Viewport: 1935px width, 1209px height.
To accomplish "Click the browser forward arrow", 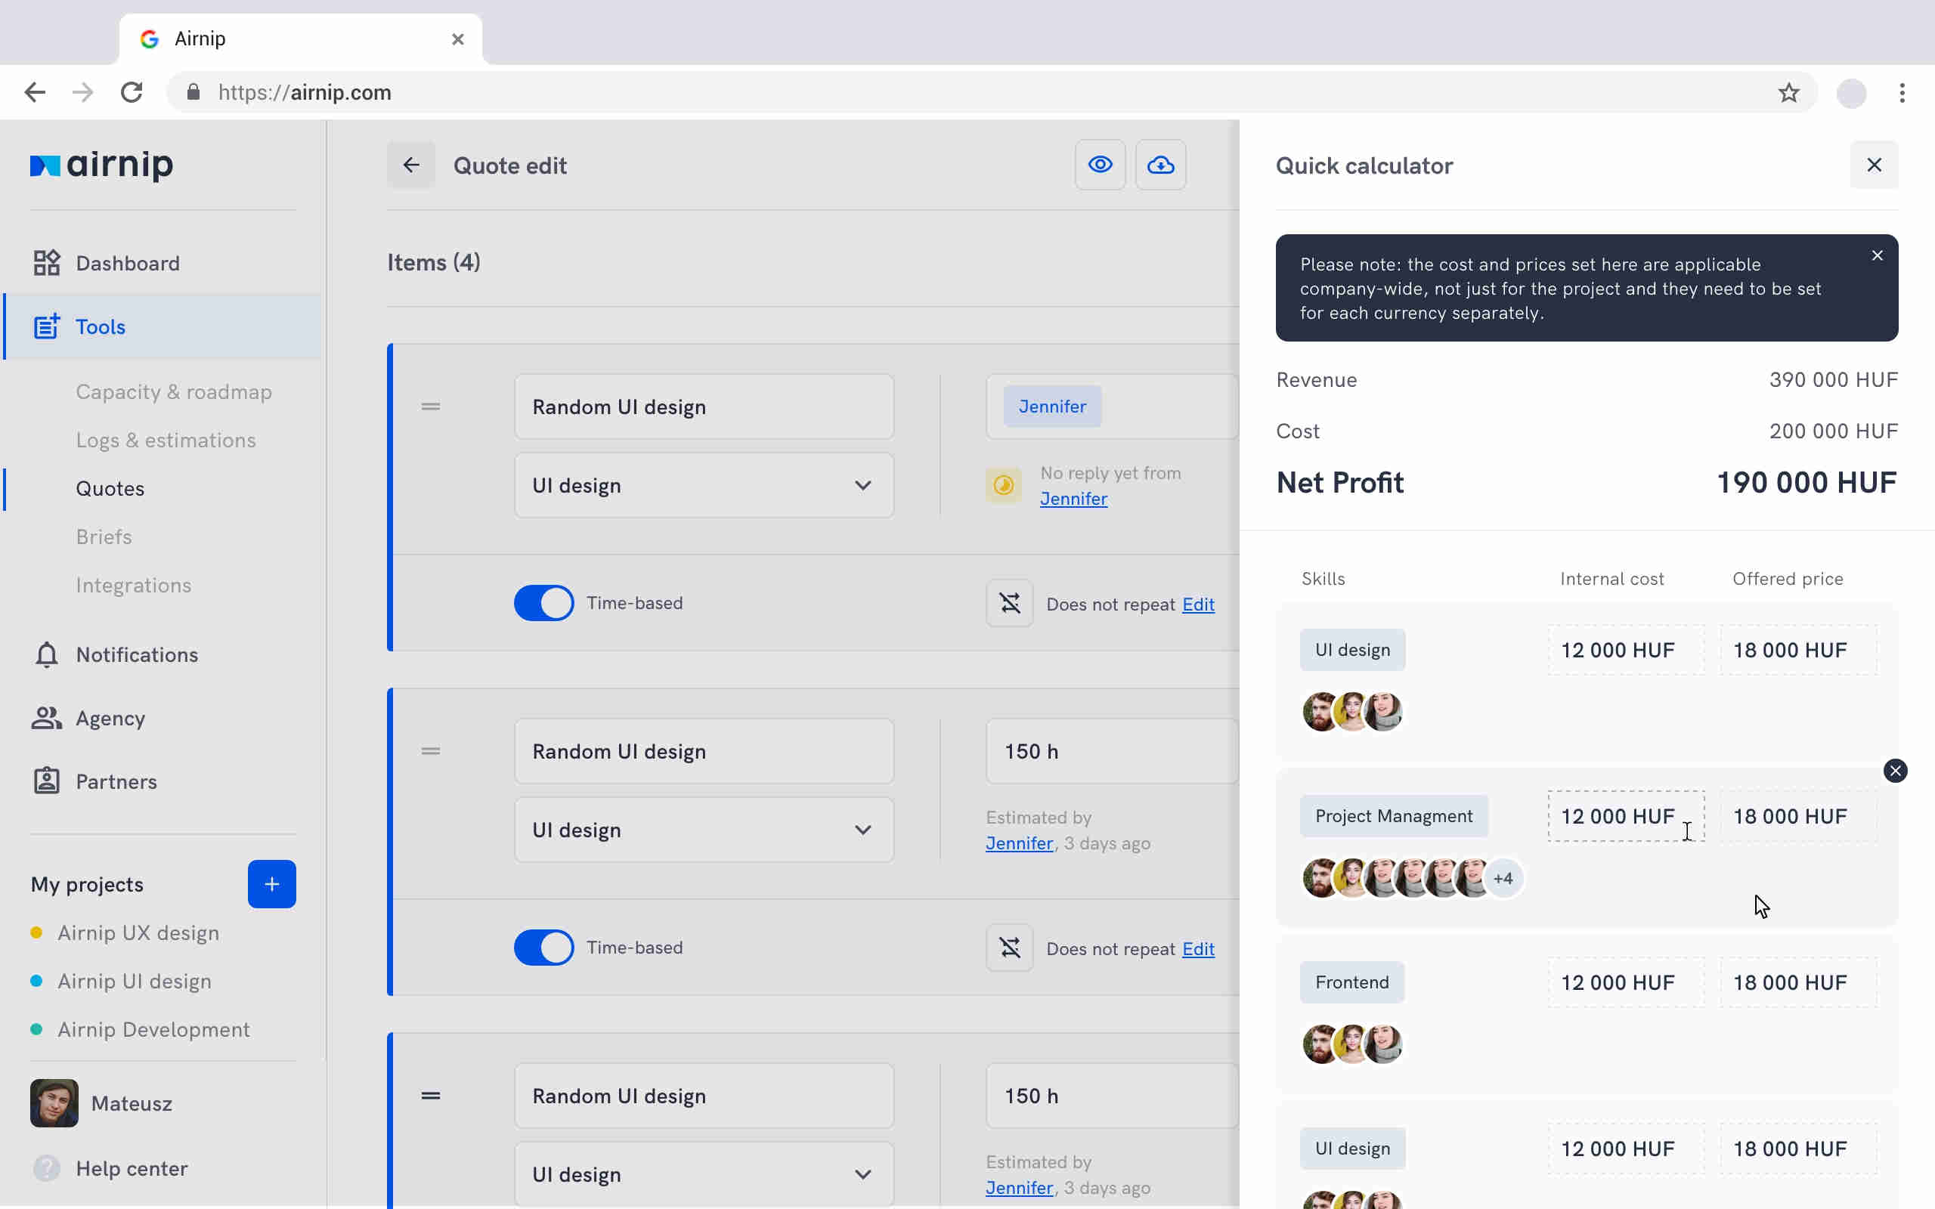I will click(83, 93).
